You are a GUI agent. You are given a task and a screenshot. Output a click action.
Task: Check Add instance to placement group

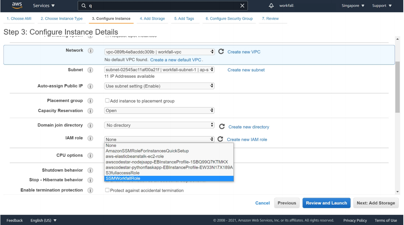(107, 101)
